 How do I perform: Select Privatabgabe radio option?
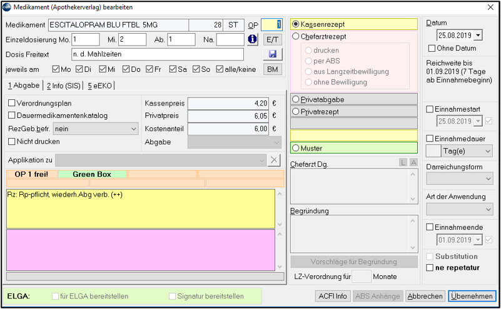(296, 99)
